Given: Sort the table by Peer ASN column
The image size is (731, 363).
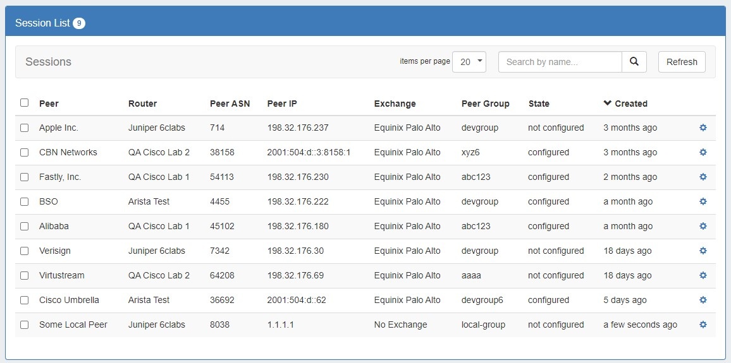Looking at the screenshot, I should (230, 104).
